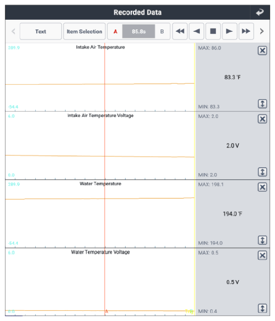Stop playback with the square button

213,31
